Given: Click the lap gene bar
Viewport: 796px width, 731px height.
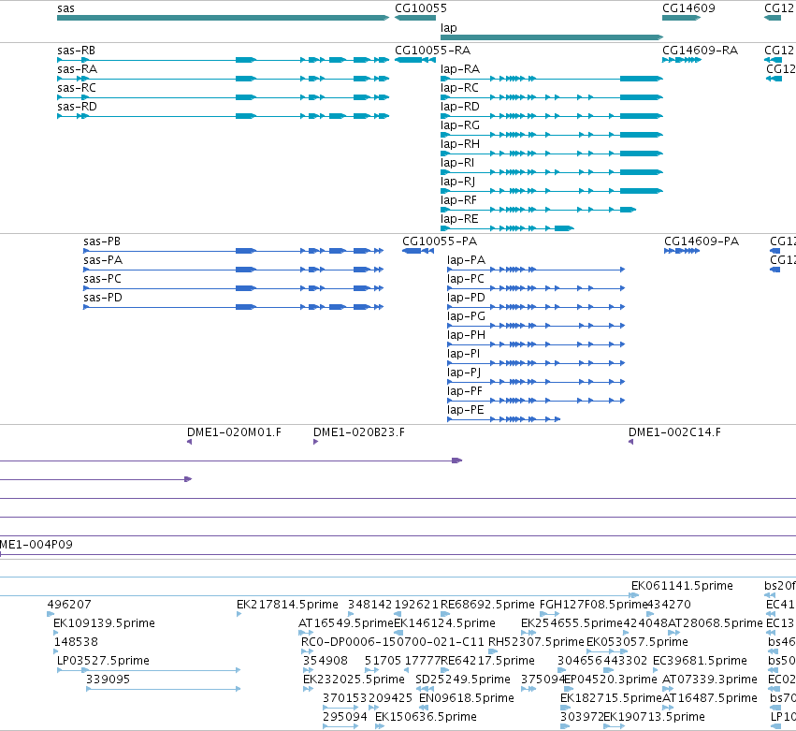Looking at the screenshot, I should coord(552,37).
